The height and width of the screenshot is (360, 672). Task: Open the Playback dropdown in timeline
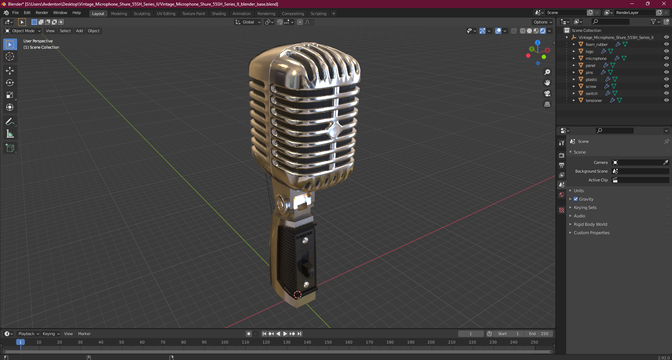pyautogui.click(x=29, y=334)
